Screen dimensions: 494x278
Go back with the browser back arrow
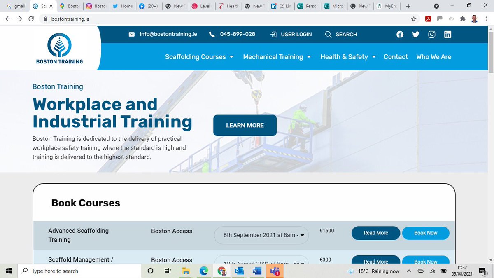[8, 19]
